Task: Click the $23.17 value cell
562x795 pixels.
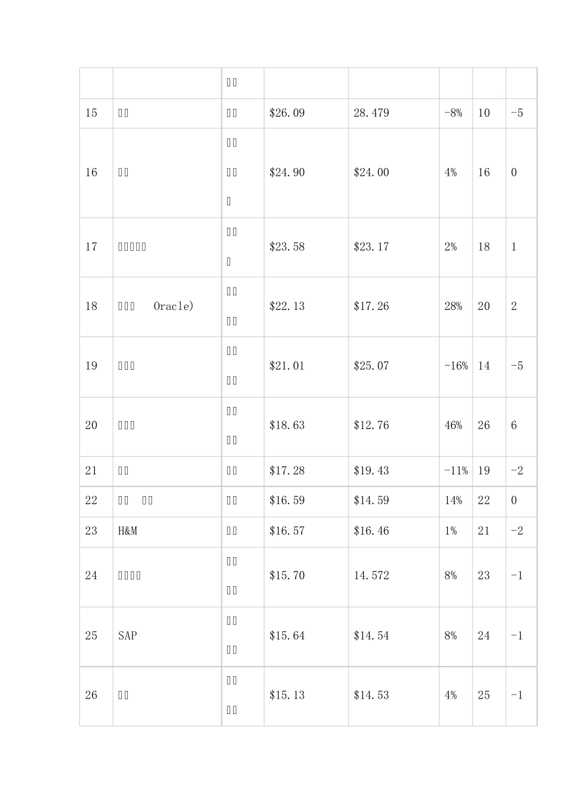Action: coord(372,247)
